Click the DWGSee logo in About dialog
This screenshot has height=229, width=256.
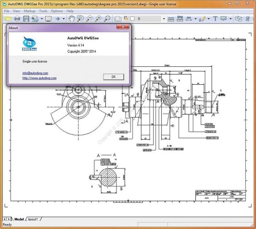coord(29,44)
